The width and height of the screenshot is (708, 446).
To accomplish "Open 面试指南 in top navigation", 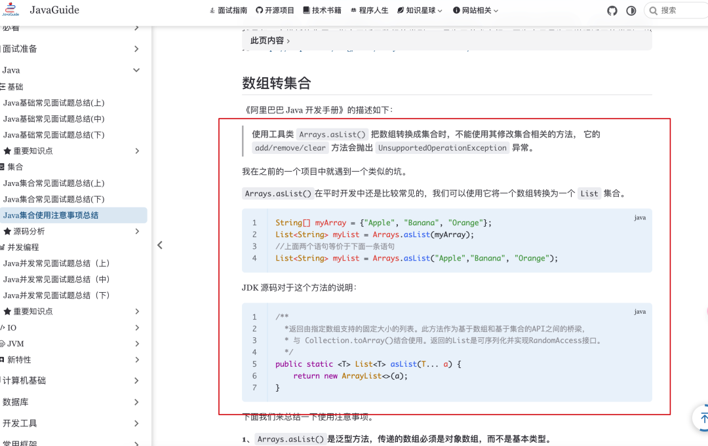I will [x=229, y=10].
